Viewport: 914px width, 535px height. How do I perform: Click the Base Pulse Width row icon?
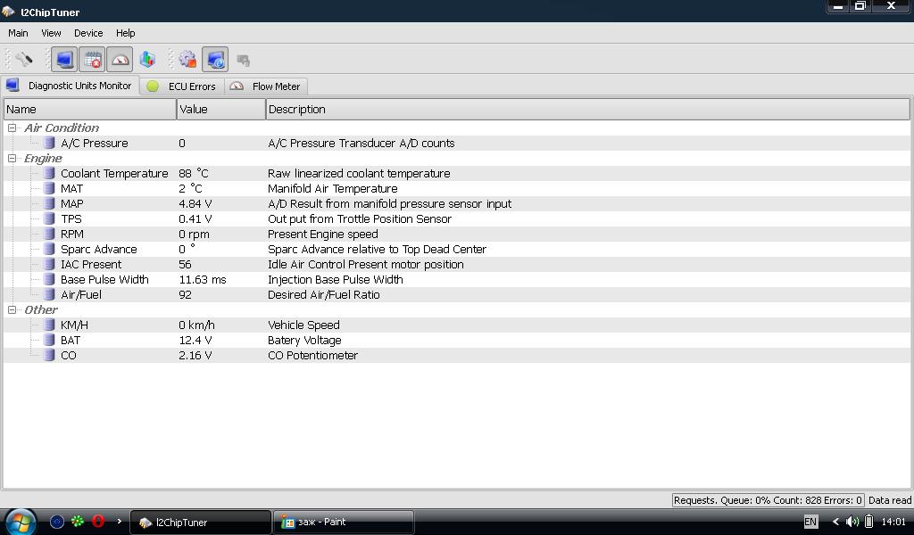50,279
